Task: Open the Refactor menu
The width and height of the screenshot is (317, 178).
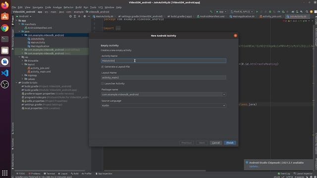Action: pyautogui.click(x=68, y=7)
